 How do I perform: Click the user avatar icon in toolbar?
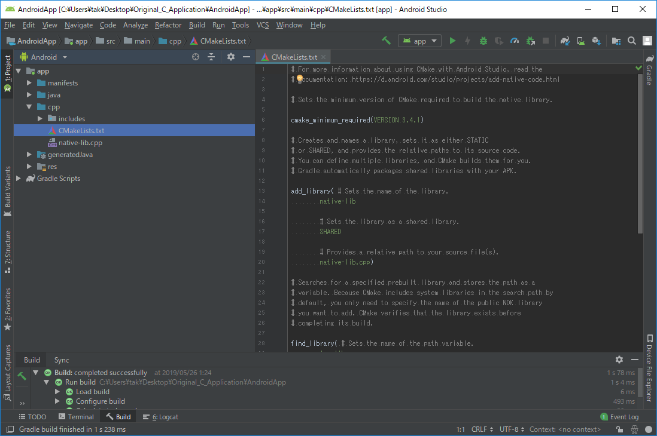tap(647, 41)
